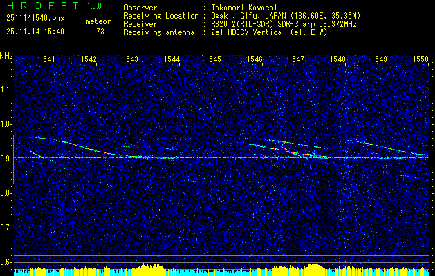Click the Receiving Location label
Screen dimensions: 435x276
coord(161,16)
